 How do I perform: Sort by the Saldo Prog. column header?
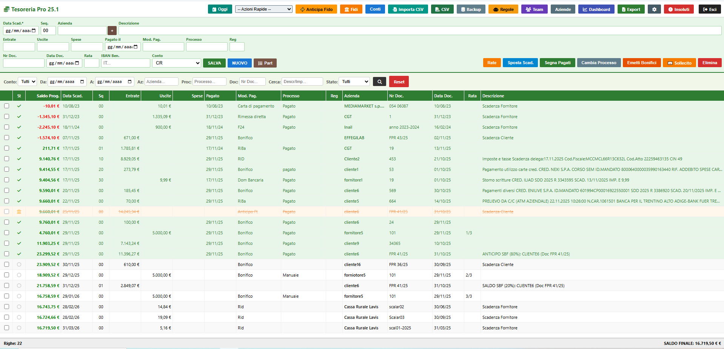pos(48,96)
